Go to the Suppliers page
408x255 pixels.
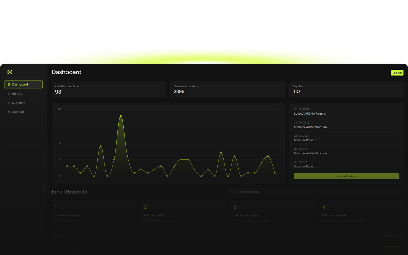[18, 103]
